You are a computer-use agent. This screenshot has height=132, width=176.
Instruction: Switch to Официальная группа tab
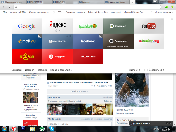pyautogui.click(x=13, y=2)
